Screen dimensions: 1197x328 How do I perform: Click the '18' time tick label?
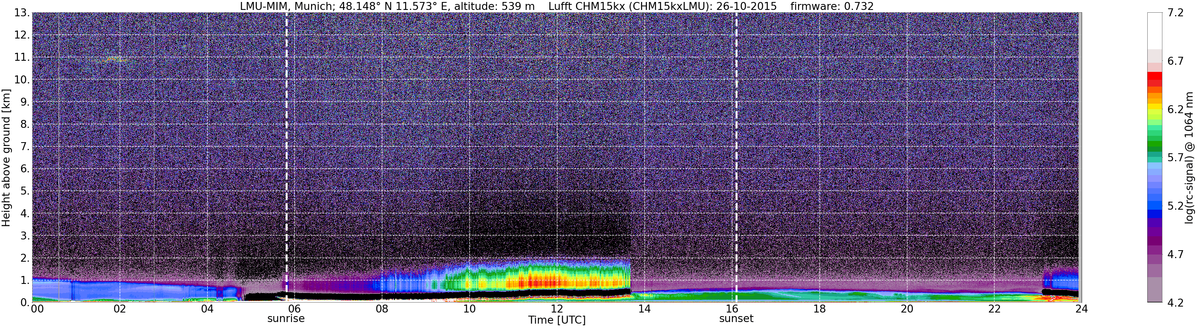coord(819,309)
